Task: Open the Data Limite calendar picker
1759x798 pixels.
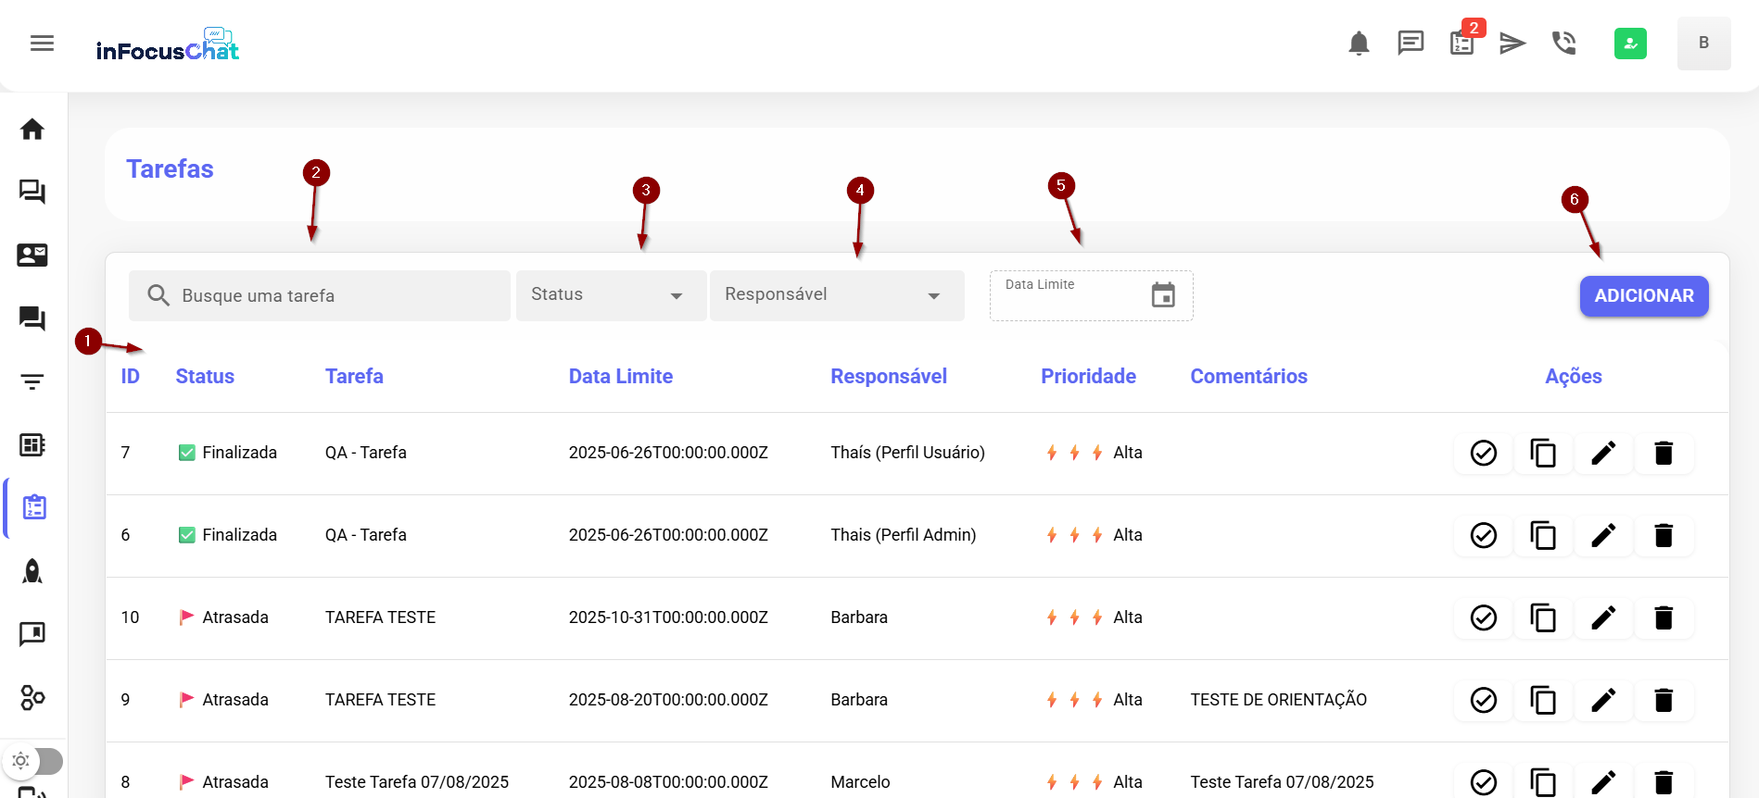Action: (x=1162, y=295)
